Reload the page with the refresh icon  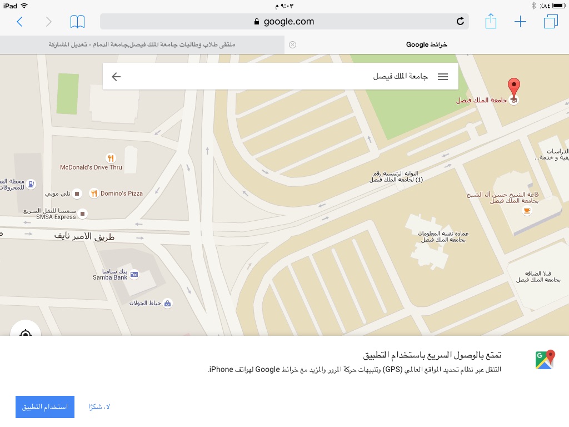click(460, 21)
